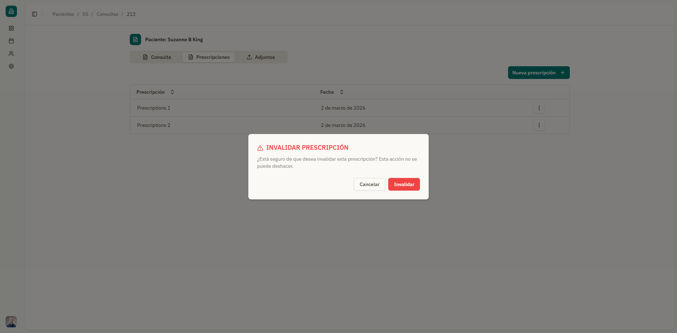677x333 pixels.
Task: Open the patients people icon
Action: (x=11, y=54)
